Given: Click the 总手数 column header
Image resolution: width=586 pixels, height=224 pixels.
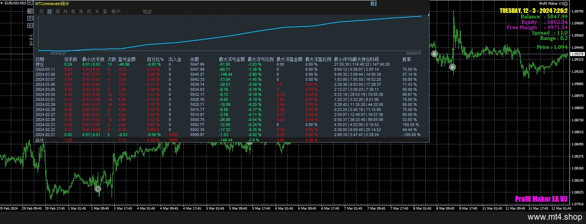Looking at the screenshot, I should click(x=71, y=59).
